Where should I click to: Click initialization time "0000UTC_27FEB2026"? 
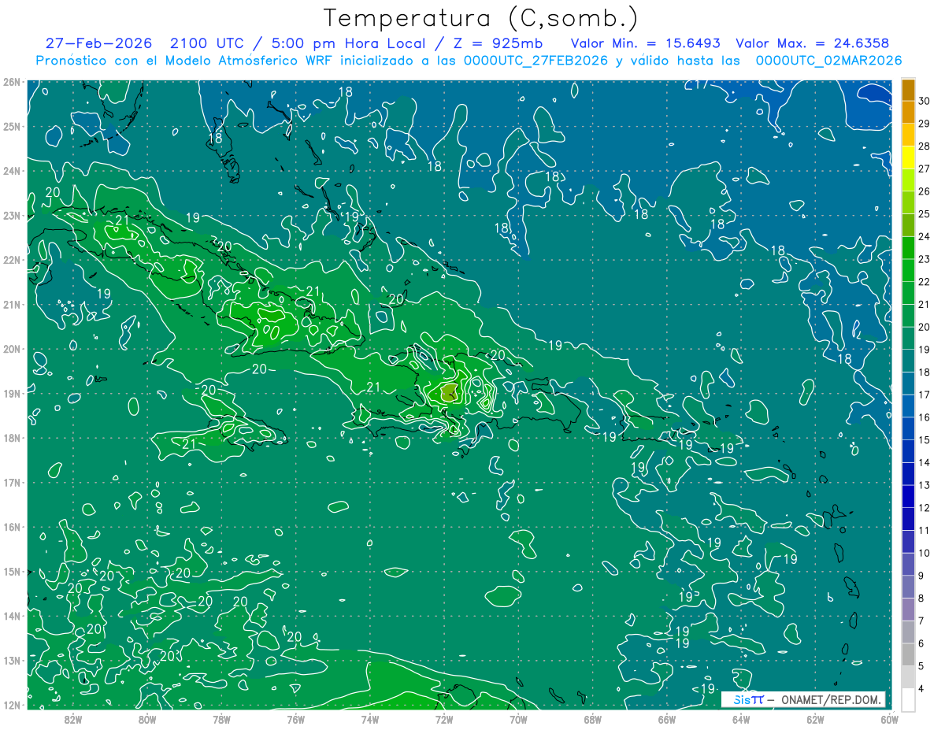[x=535, y=61]
